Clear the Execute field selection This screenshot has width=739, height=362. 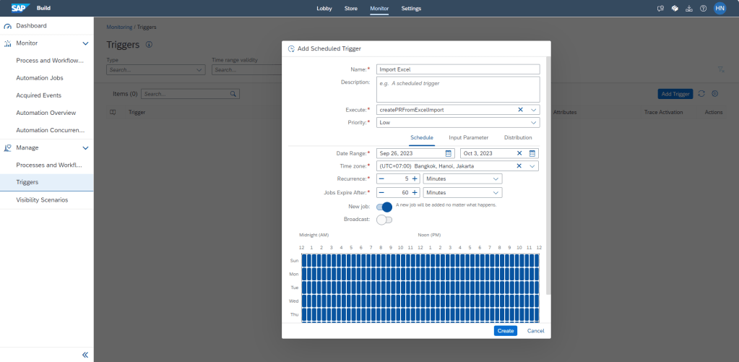pyautogui.click(x=520, y=110)
